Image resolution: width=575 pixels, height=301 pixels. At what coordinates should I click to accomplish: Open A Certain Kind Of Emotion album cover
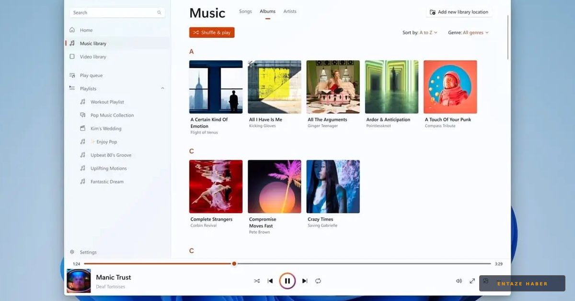(216, 87)
